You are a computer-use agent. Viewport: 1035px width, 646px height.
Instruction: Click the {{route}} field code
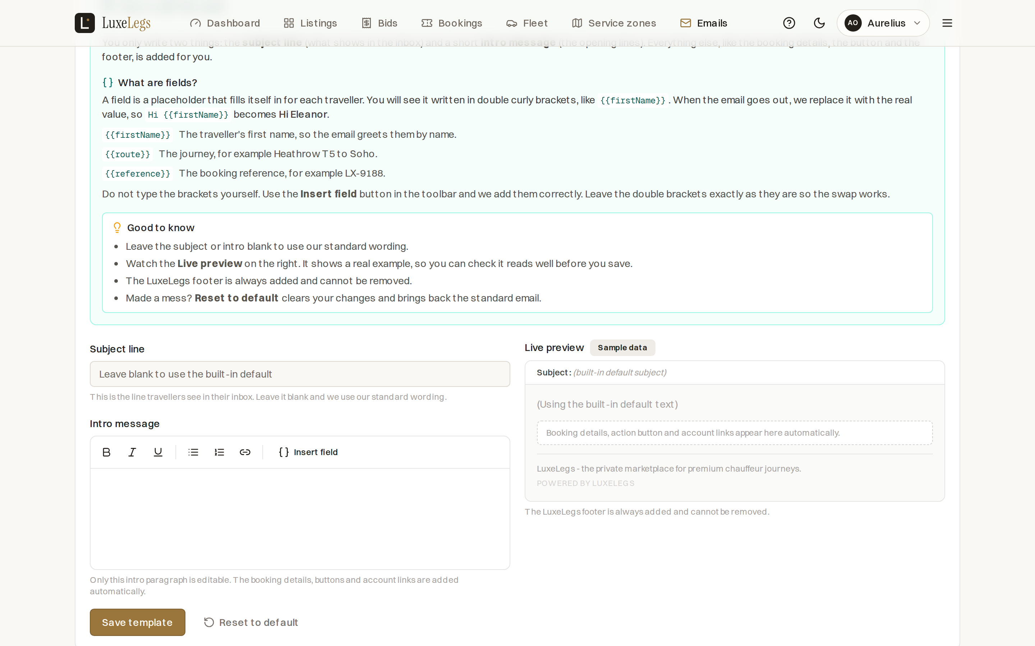(x=128, y=154)
